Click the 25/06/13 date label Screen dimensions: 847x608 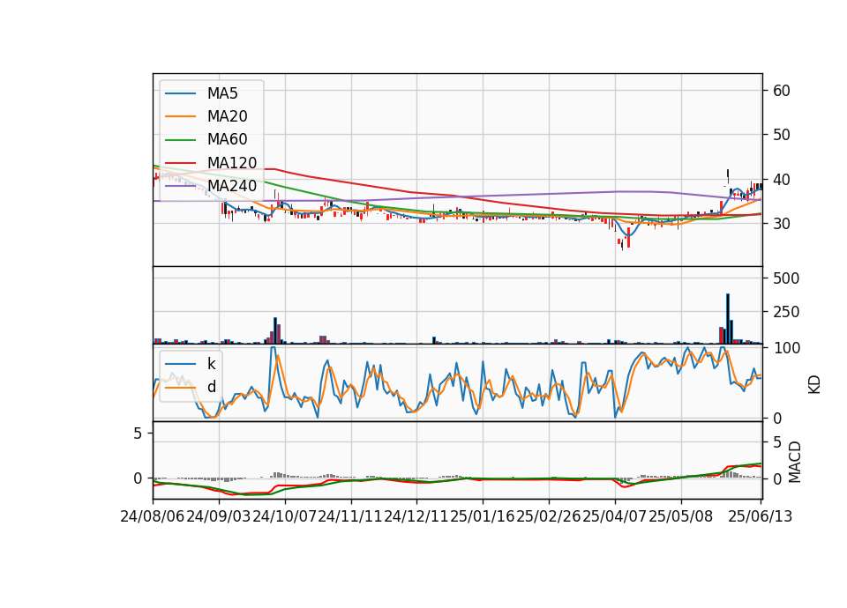click(761, 516)
